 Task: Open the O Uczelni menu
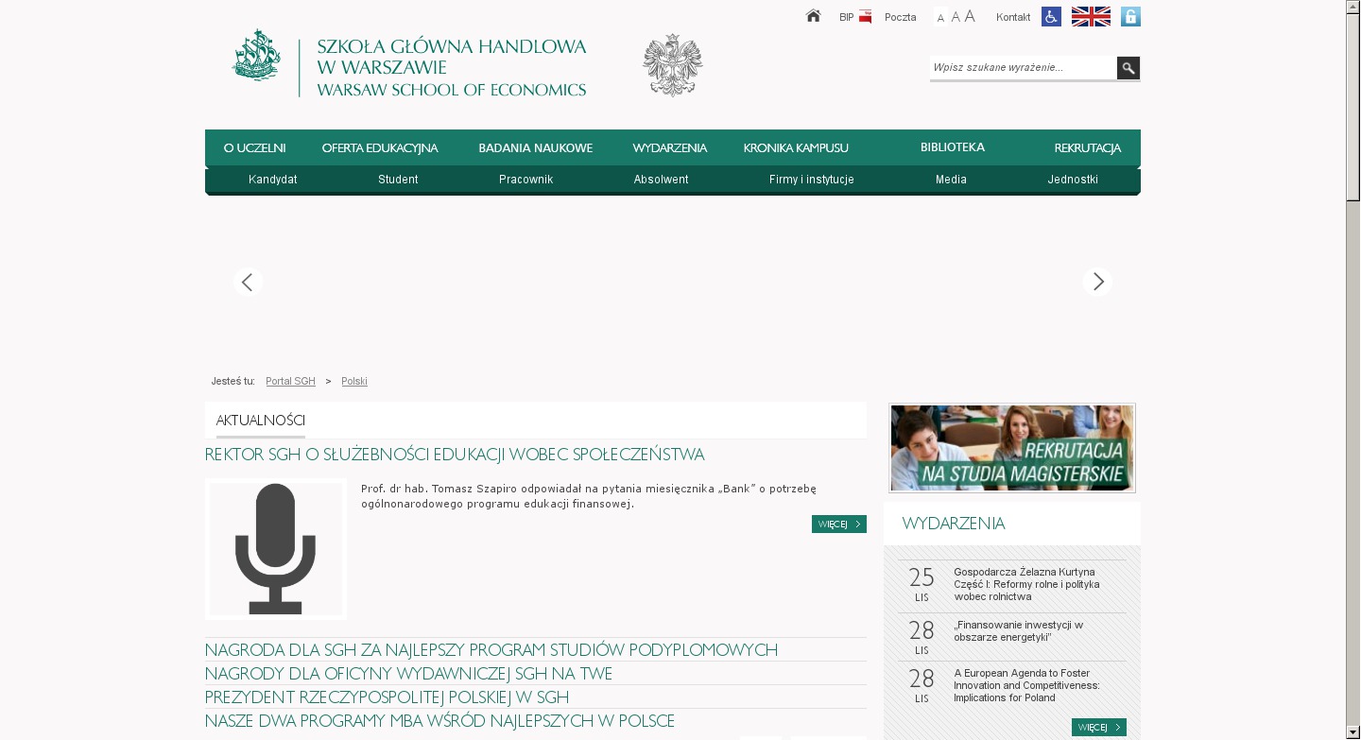point(254,148)
